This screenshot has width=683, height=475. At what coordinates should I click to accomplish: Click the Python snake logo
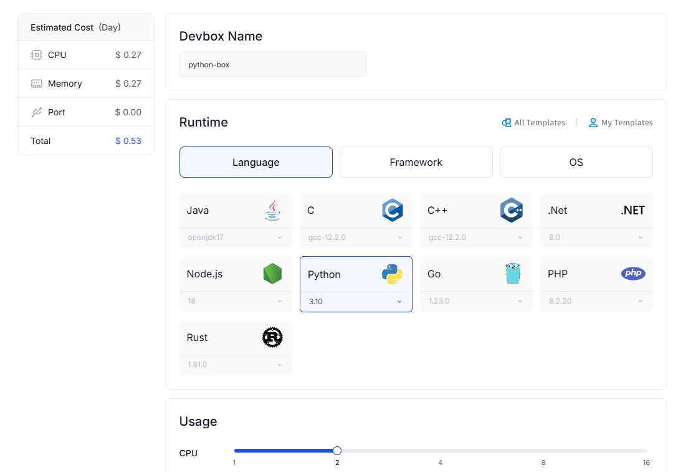392,274
